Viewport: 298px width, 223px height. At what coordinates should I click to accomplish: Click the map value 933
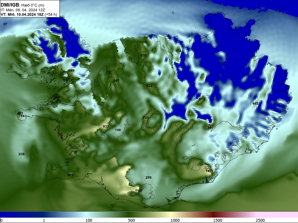click(106, 126)
